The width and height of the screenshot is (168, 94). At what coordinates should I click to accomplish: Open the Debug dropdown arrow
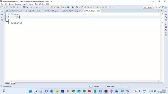[65, 7]
